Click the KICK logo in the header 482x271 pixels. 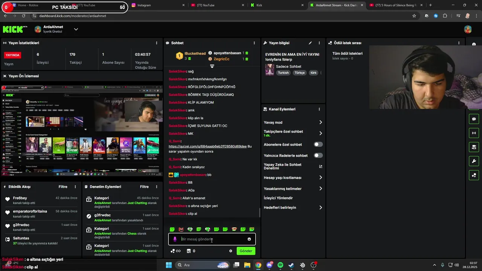pyautogui.click(x=15, y=29)
